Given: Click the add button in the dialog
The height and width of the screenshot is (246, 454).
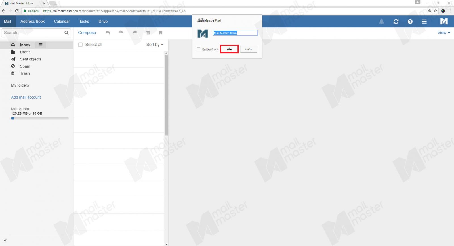Looking at the screenshot, I should (x=229, y=49).
